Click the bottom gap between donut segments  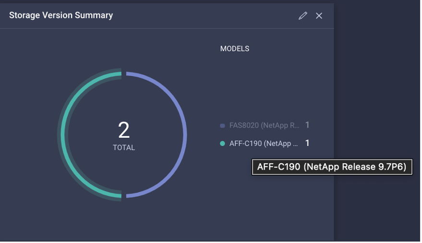(124, 196)
